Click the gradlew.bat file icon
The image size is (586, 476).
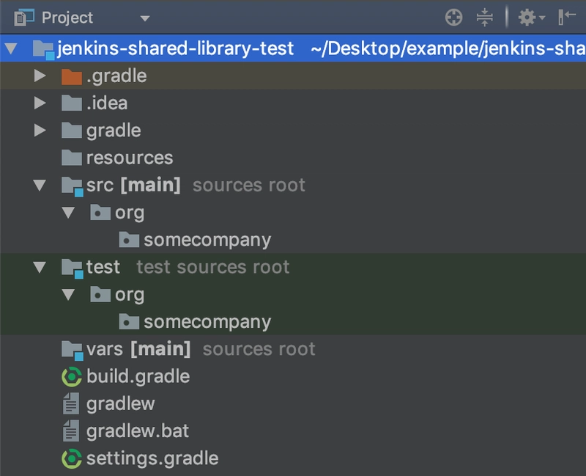71,431
